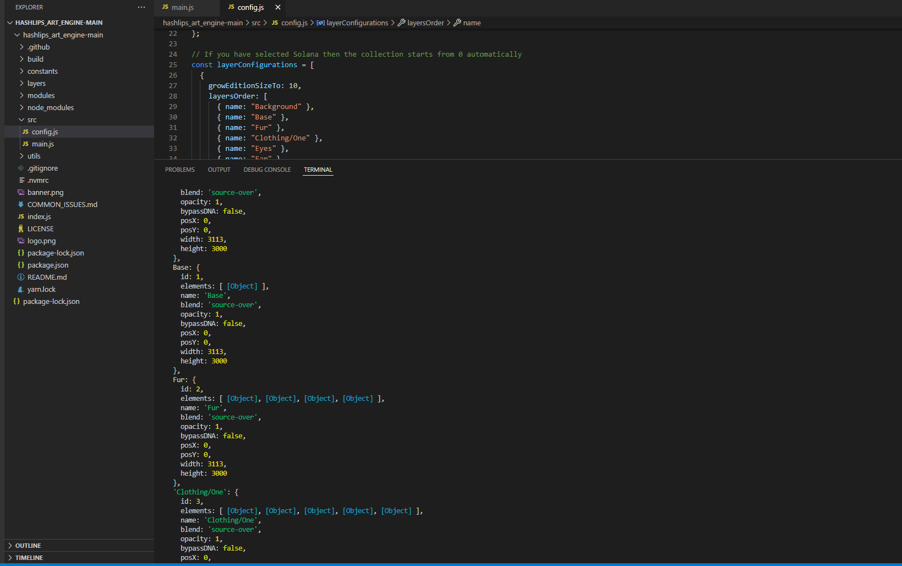Open the Explorer more actions ellipsis
Viewport: 902px width, 566px height.
pyautogui.click(x=141, y=7)
